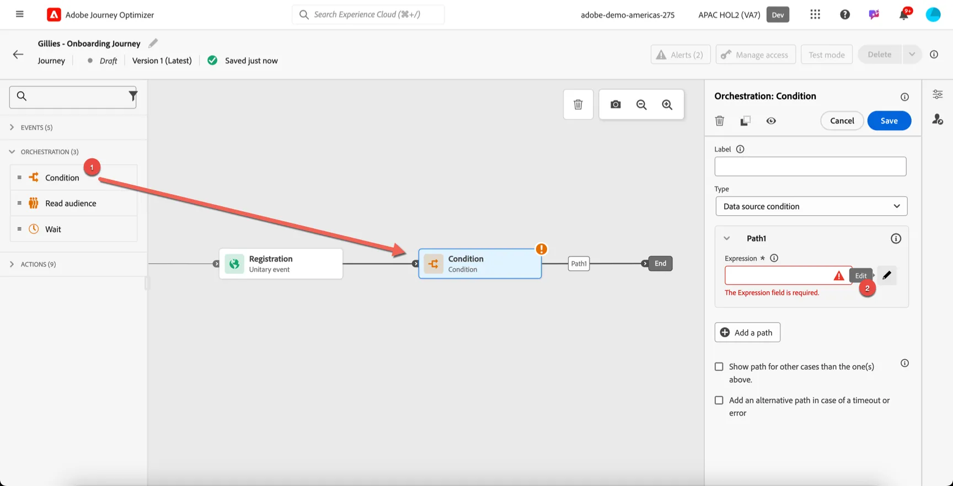This screenshot has height=486, width=953.
Task: Open the filter icon in palette search
Action: pyautogui.click(x=132, y=96)
